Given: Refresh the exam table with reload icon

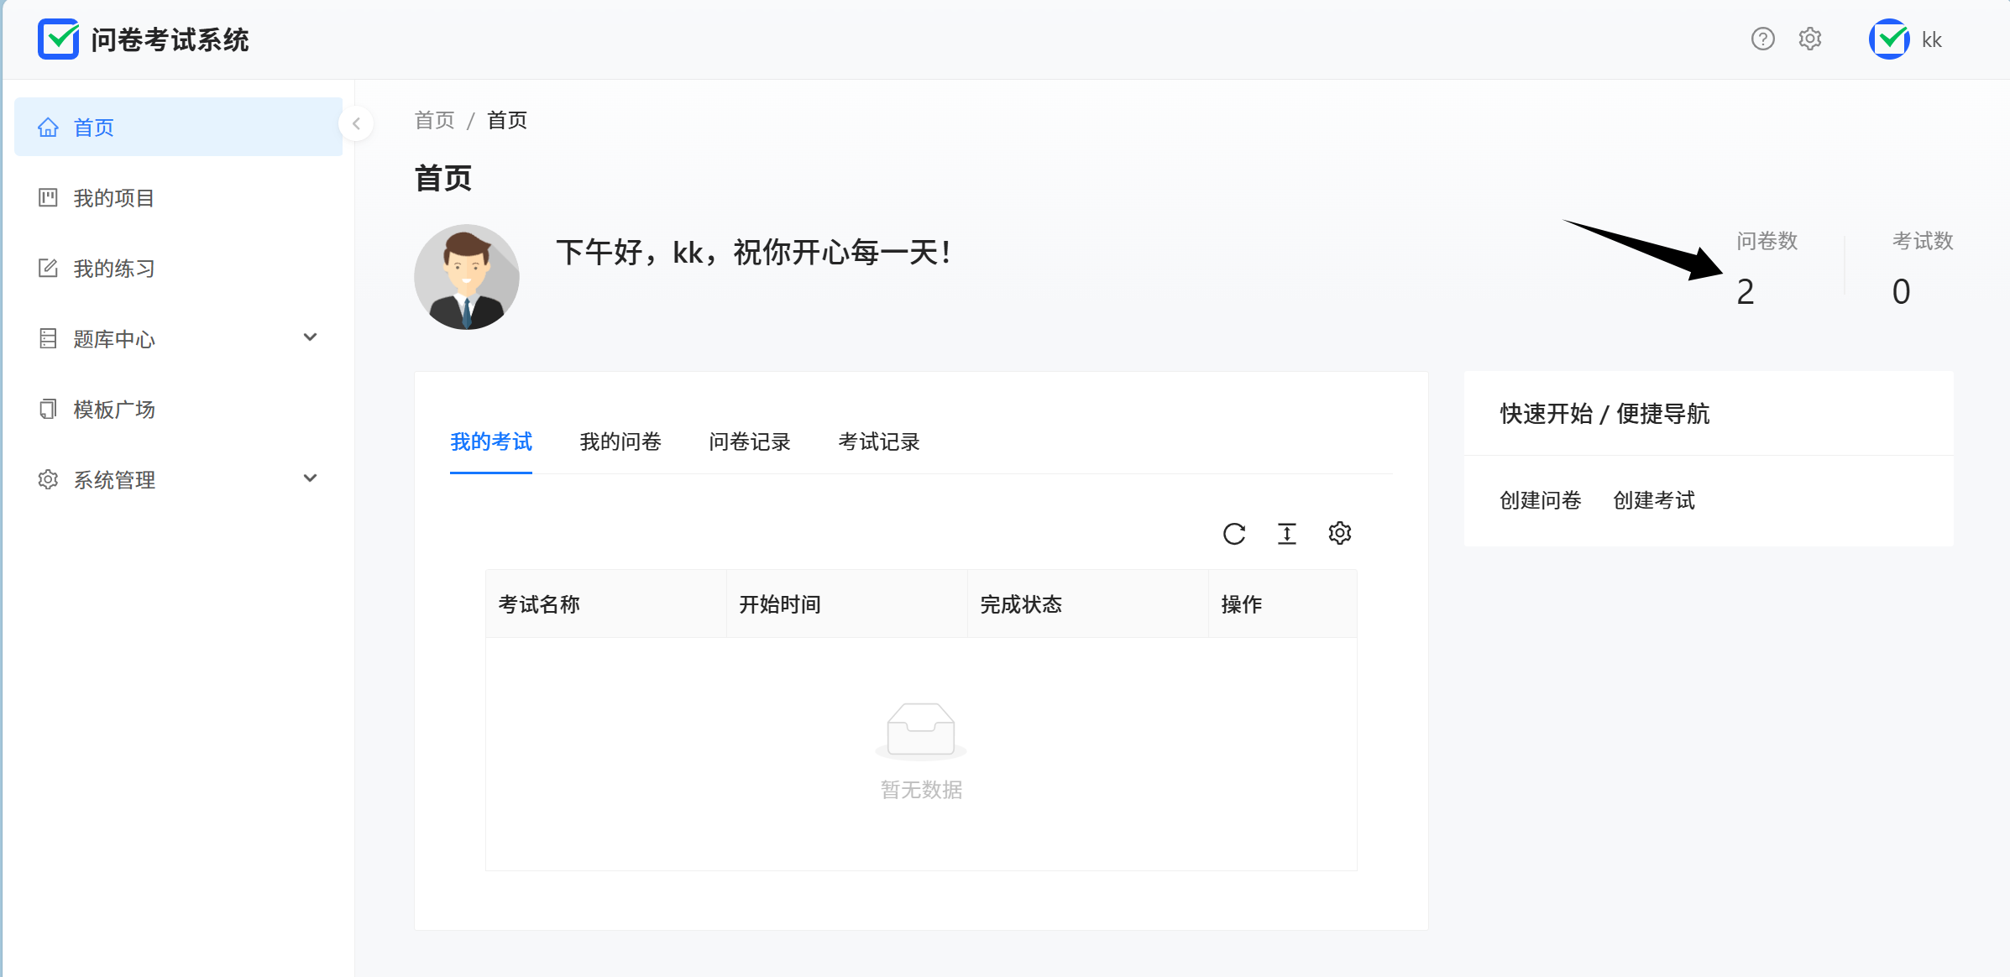Looking at the screenshot, I should 1233,534.
